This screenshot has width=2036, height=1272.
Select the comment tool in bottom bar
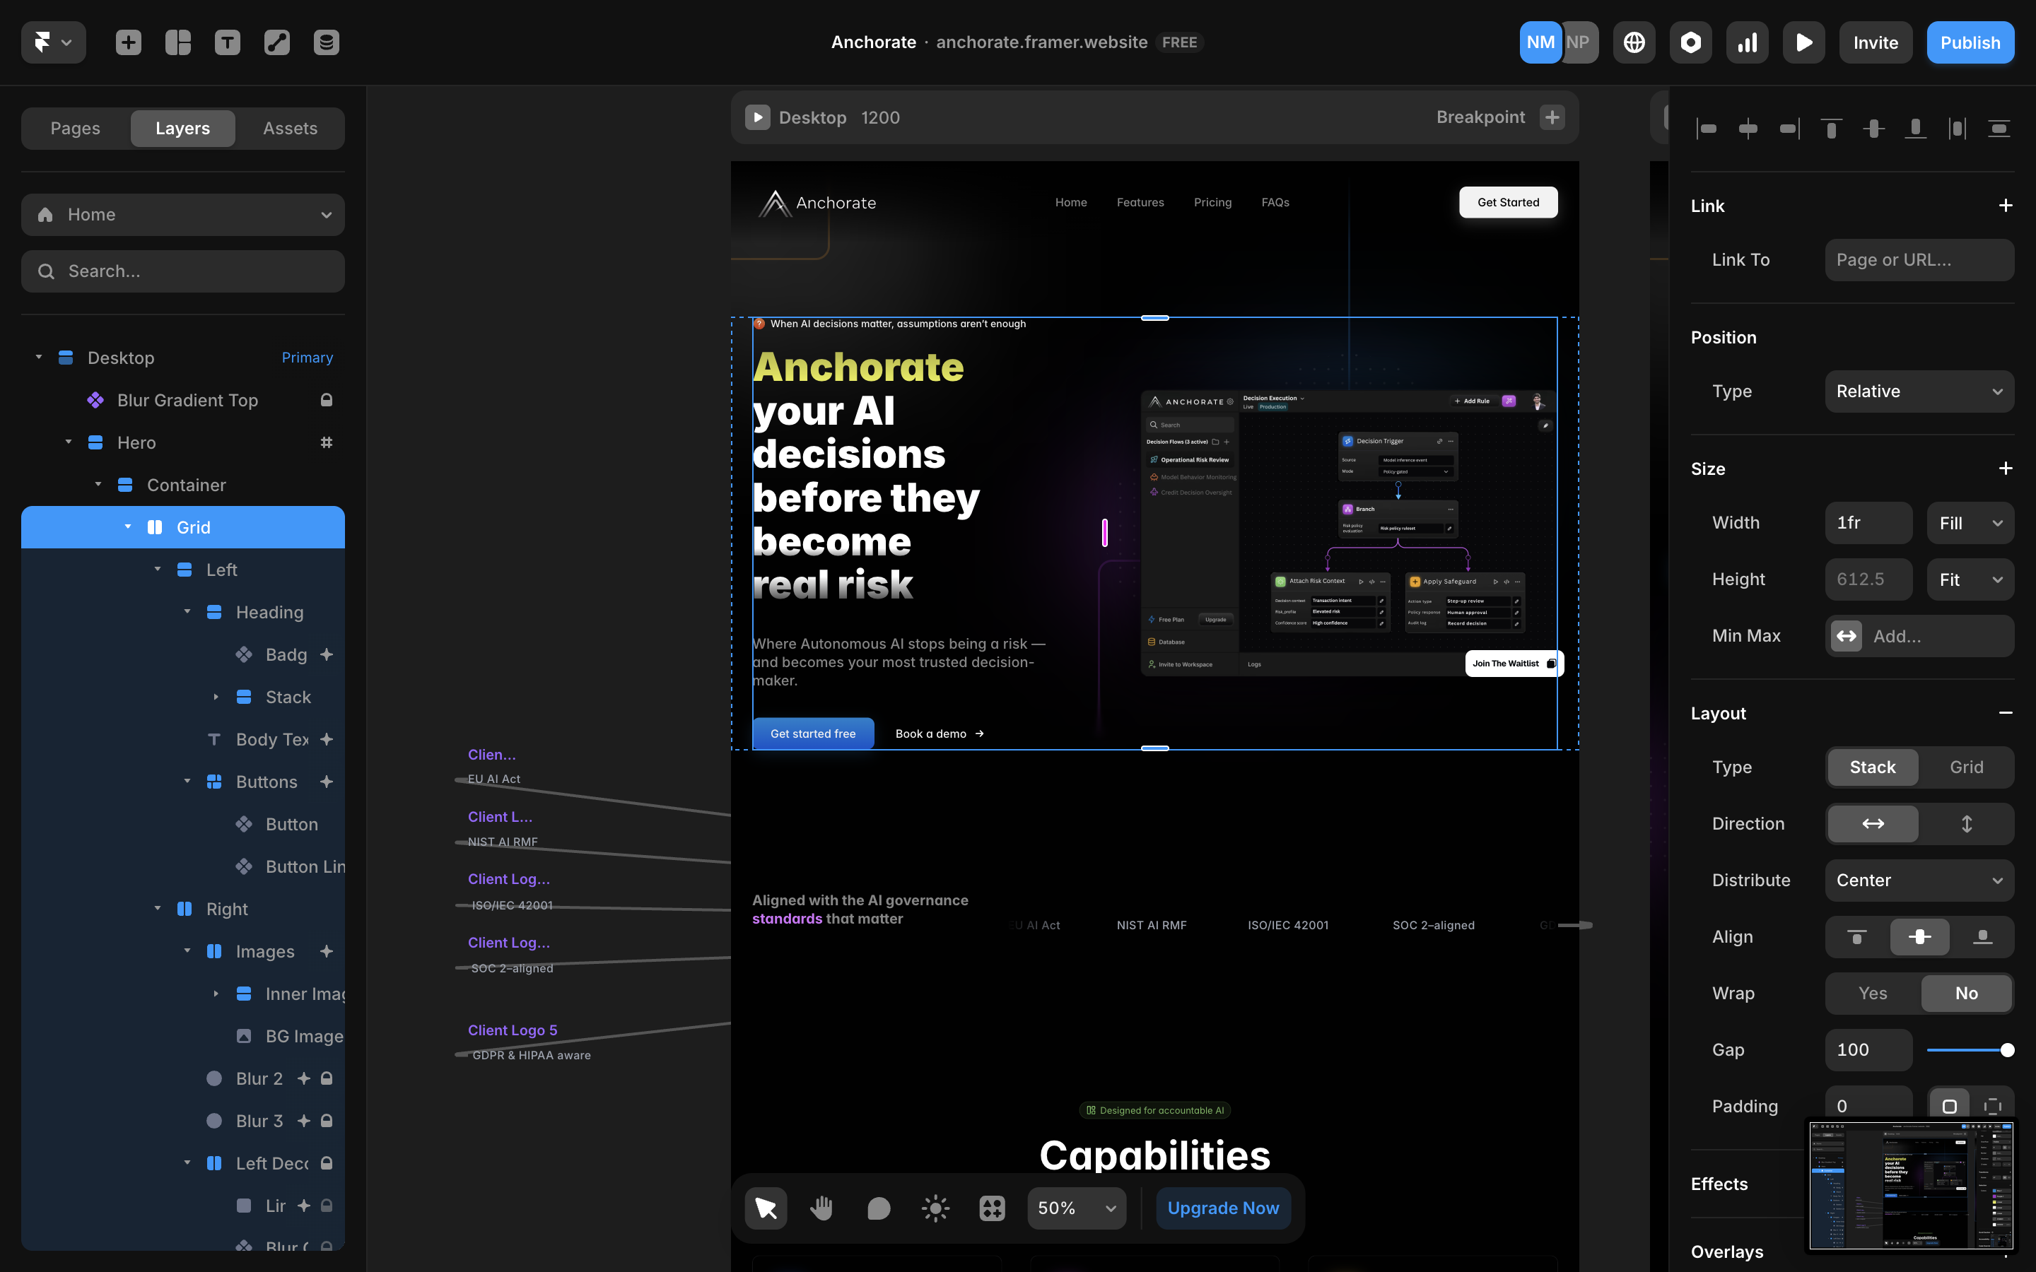point(878,1208)
